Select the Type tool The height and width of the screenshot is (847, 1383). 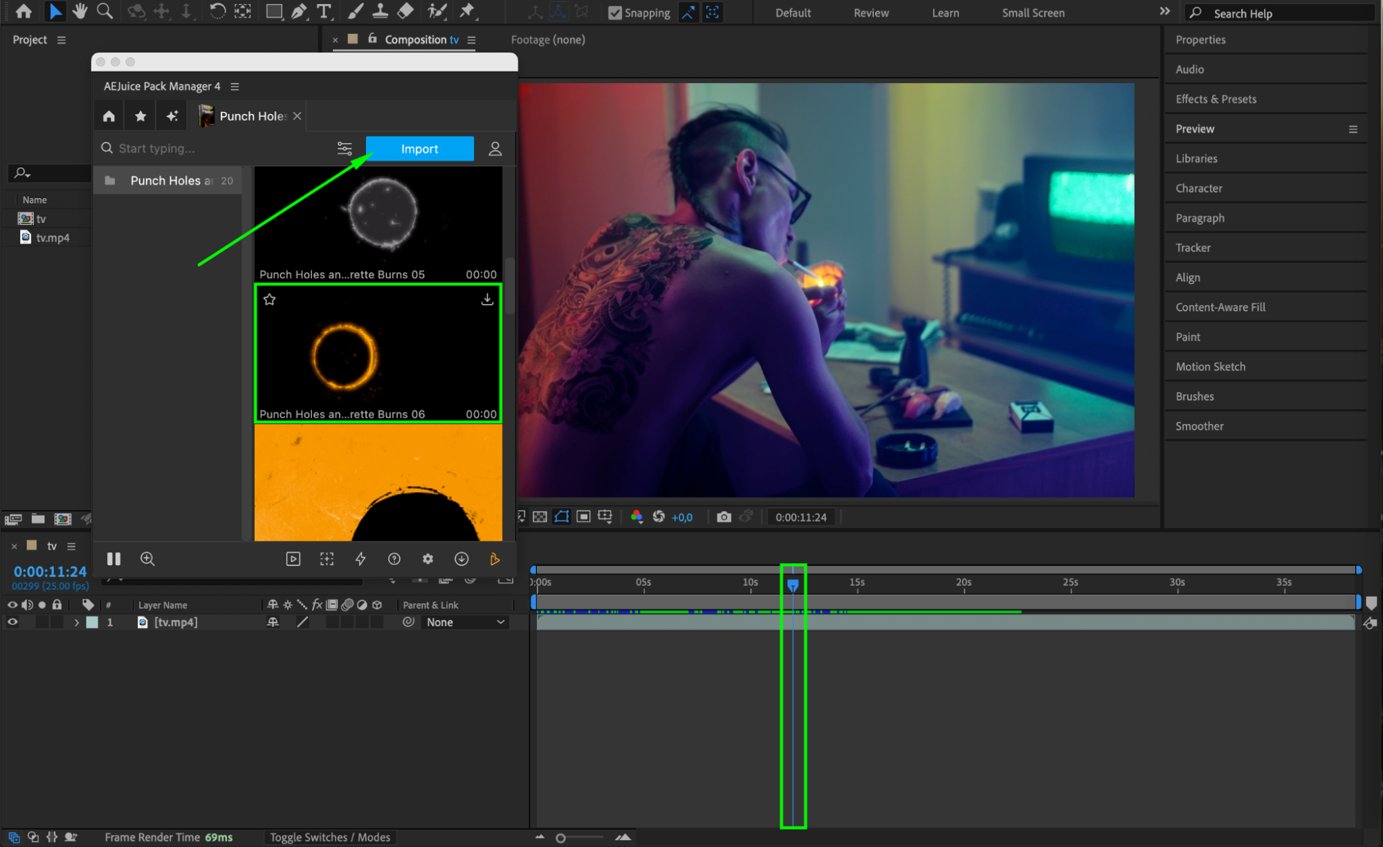point(323,12)
